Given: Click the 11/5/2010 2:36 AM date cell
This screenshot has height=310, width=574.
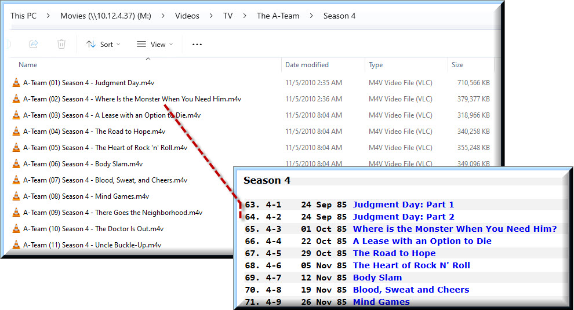Looking at the screenshot, I should [x=314, y=99].
